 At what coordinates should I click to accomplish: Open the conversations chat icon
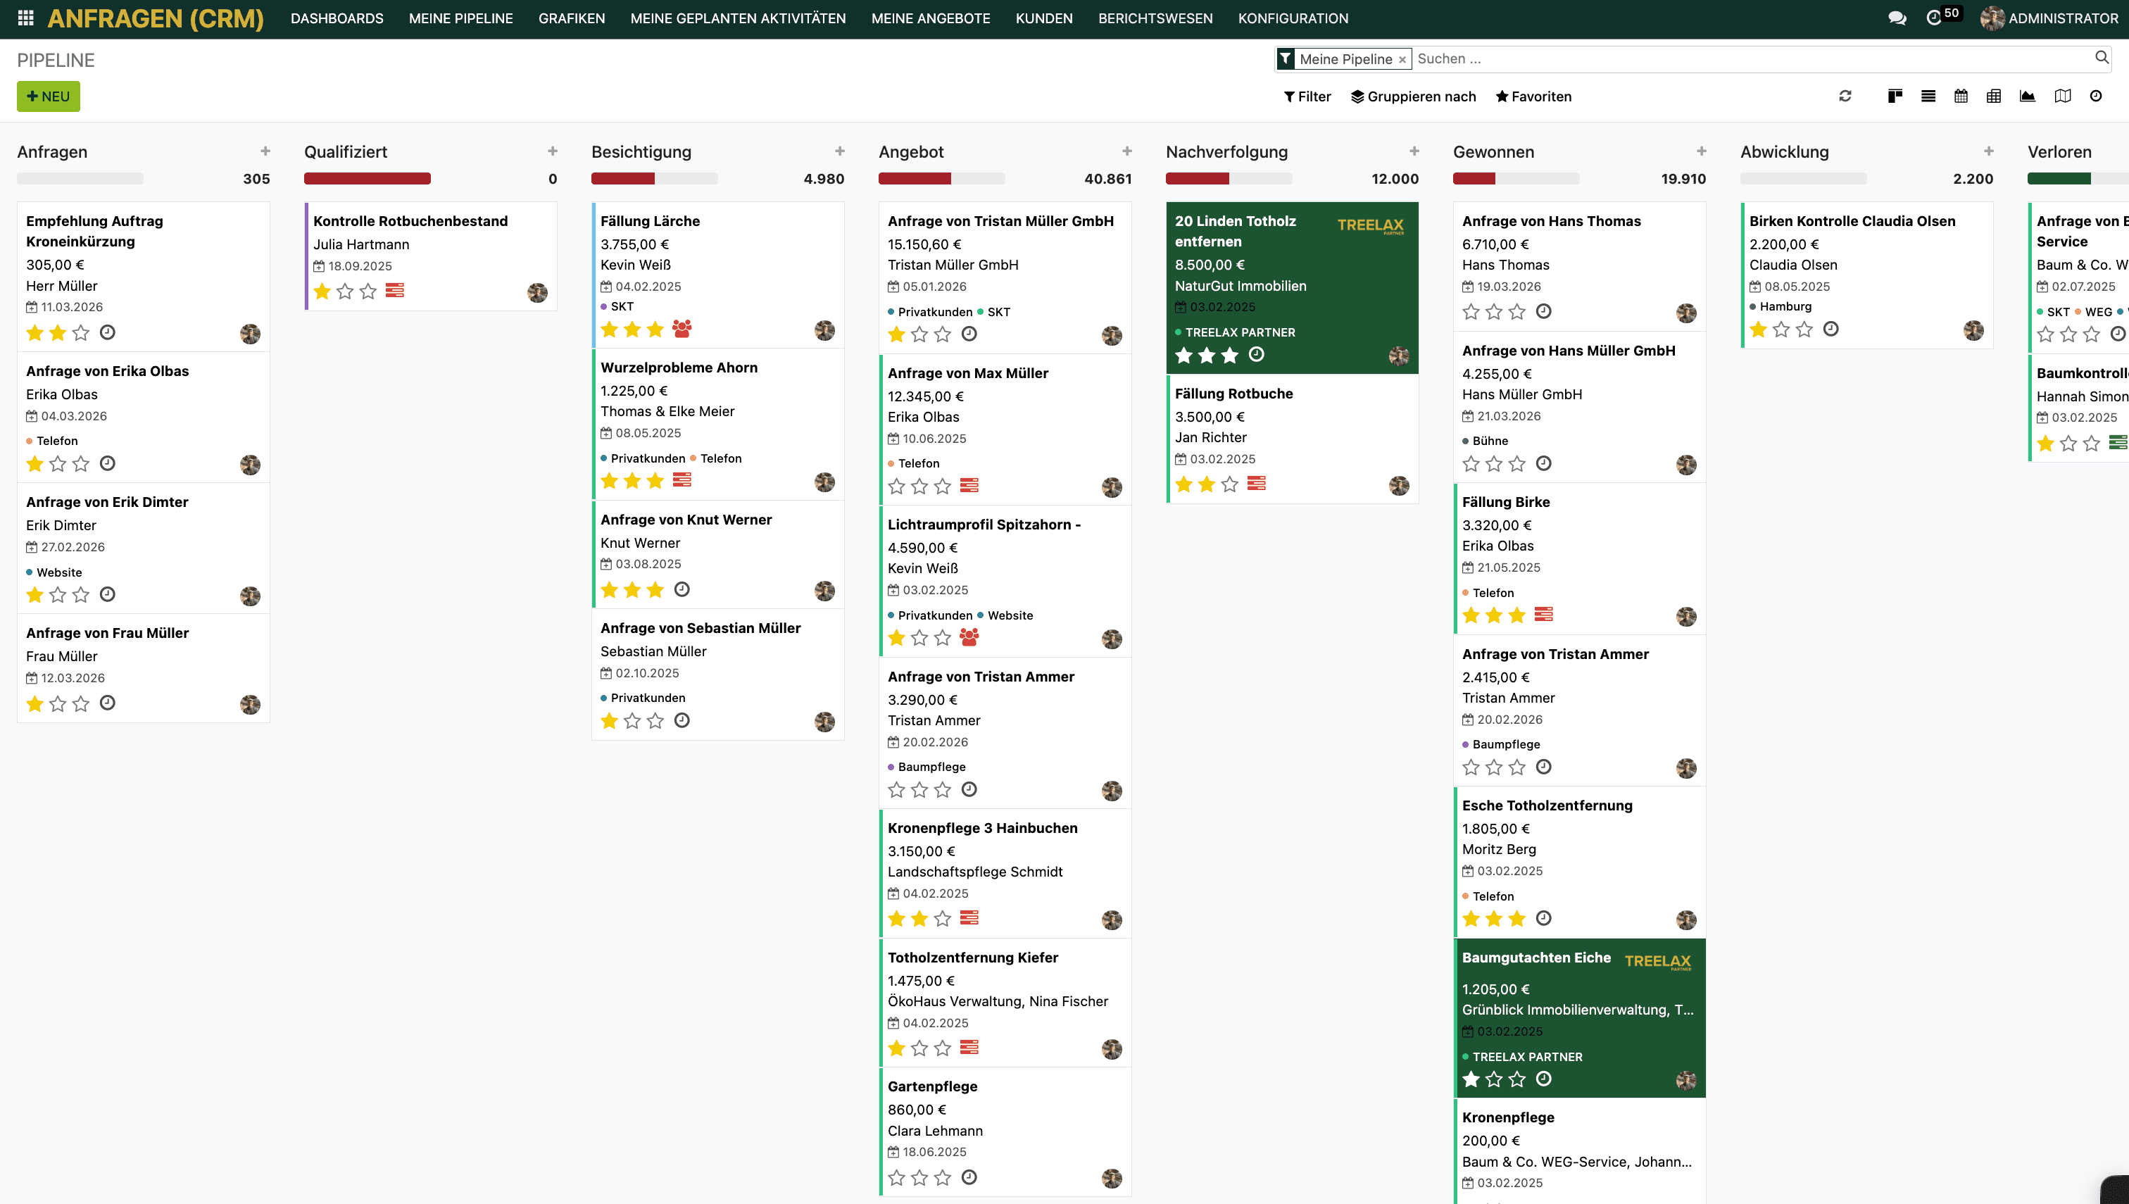click(x=1897, y=18)
